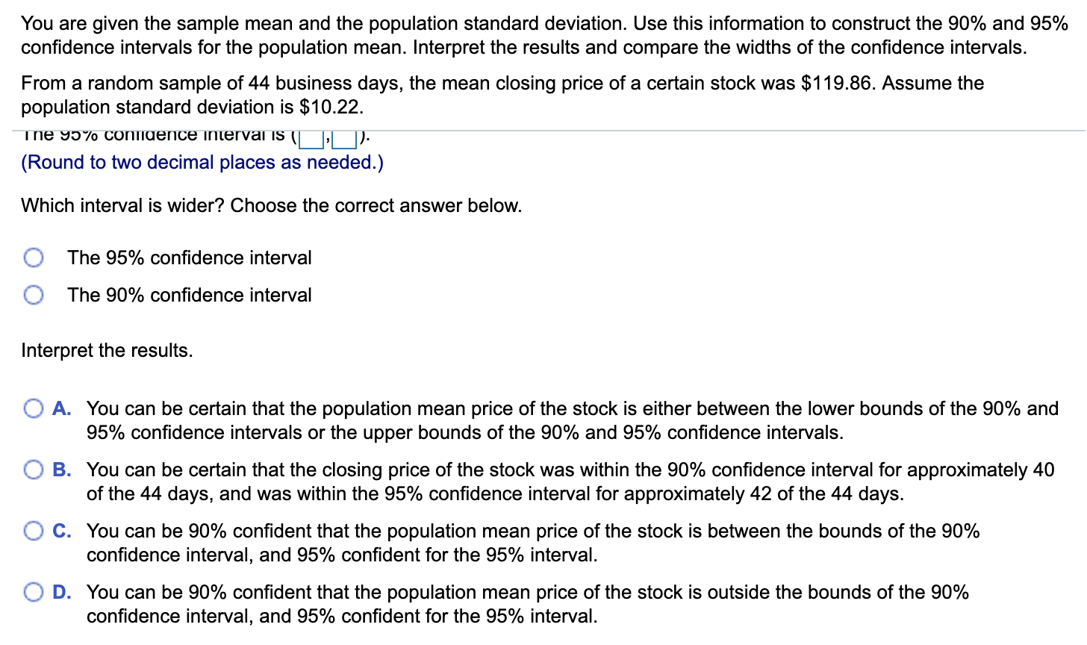Click the option B answer description text
The width and height of the screenshot is (1087, 645).
point(523,482)
